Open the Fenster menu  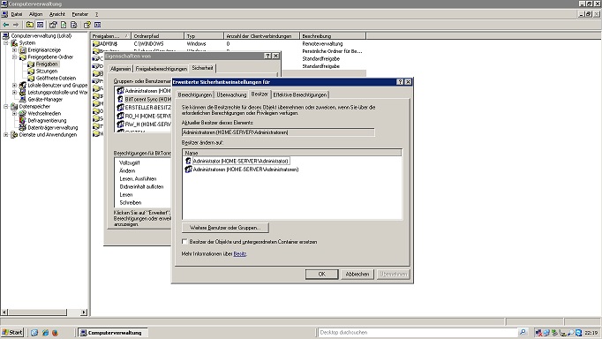tap(79, 14)
